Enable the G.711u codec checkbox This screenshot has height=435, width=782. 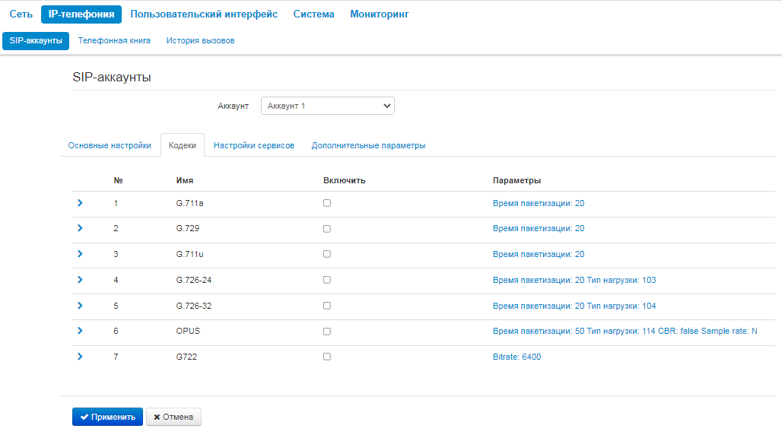click(326, 254)
